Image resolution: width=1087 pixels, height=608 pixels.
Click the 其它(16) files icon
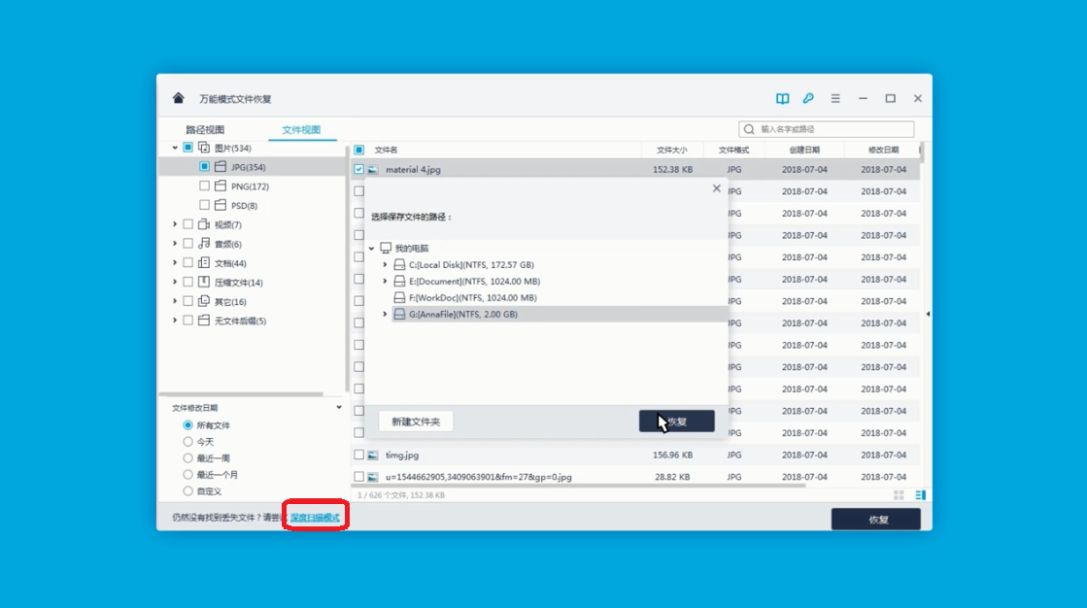click(x=204, y=302)
